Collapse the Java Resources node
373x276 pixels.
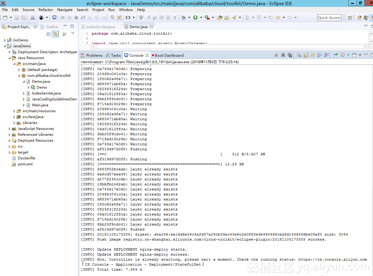click(x=9, y=58)
